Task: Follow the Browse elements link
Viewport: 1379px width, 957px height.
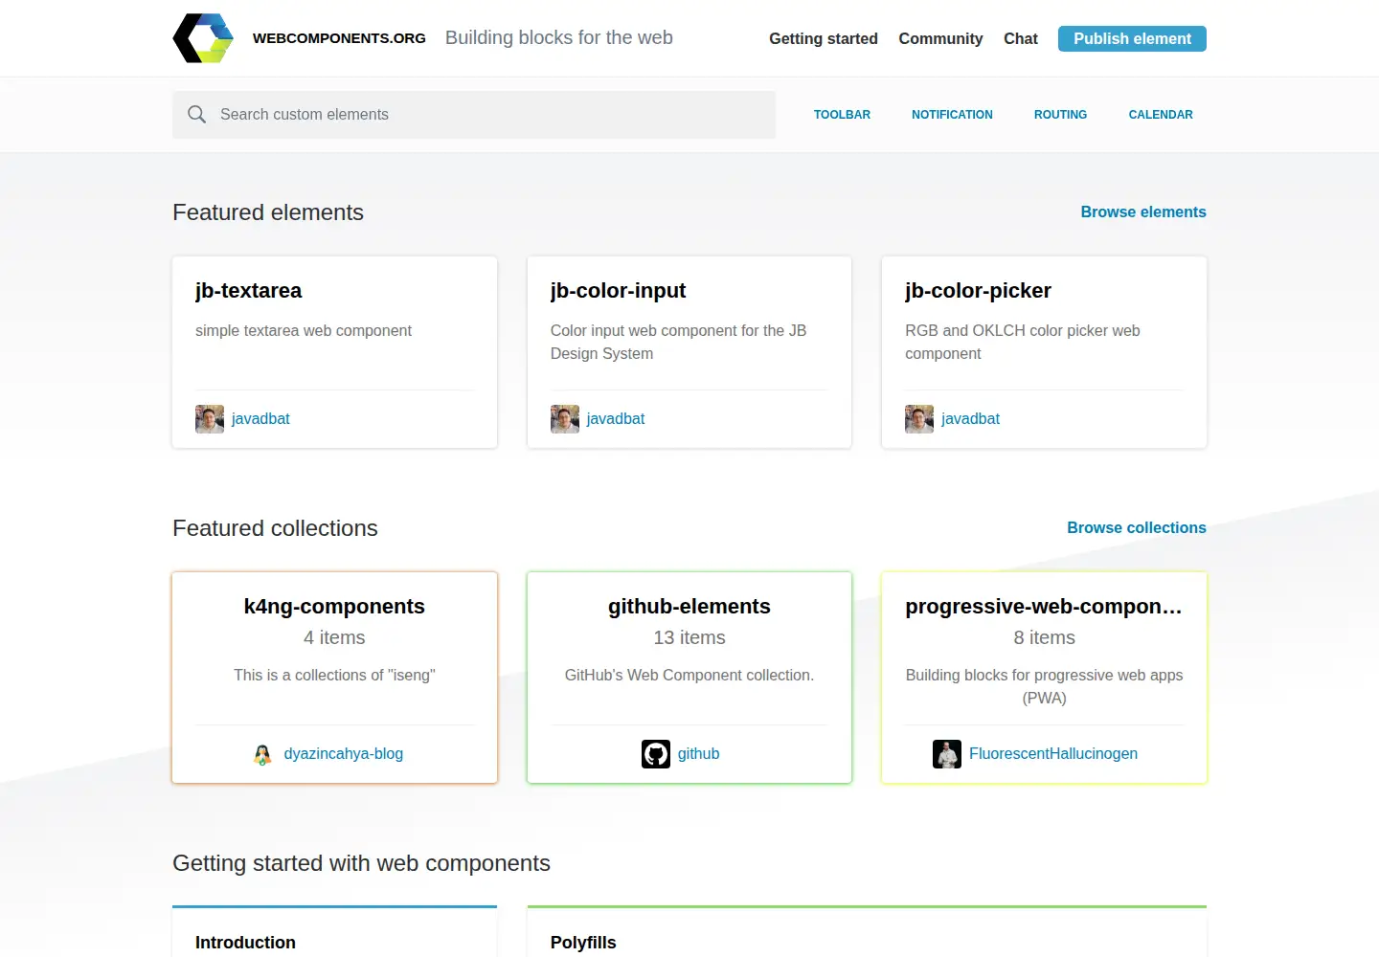Action: pos(1143,212)
